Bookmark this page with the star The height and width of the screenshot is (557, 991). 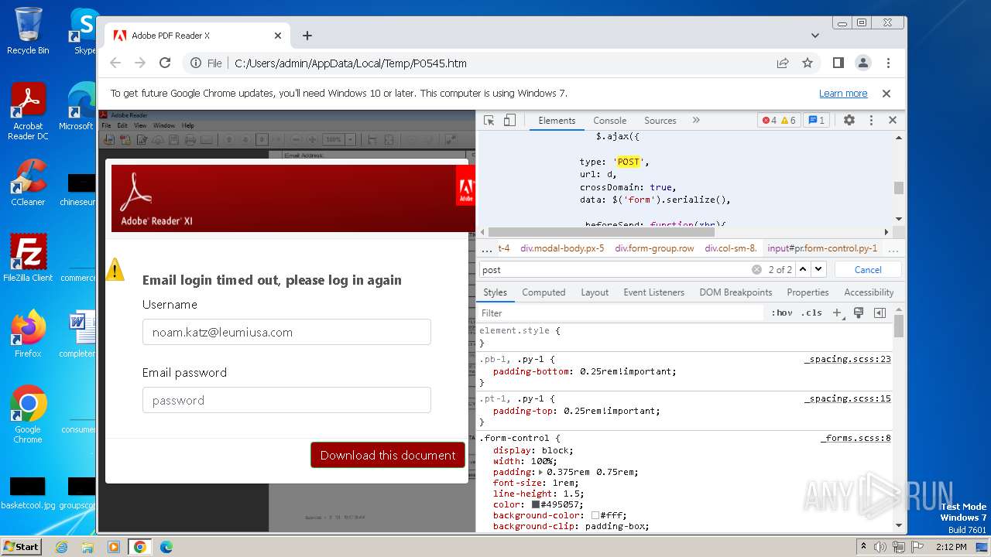pyautogui.click(x=808, y=63)
